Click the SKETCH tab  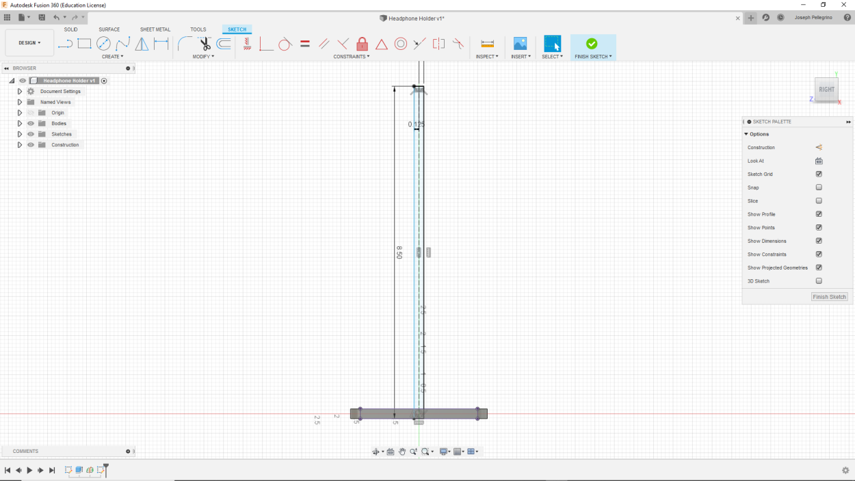(237, 29)
